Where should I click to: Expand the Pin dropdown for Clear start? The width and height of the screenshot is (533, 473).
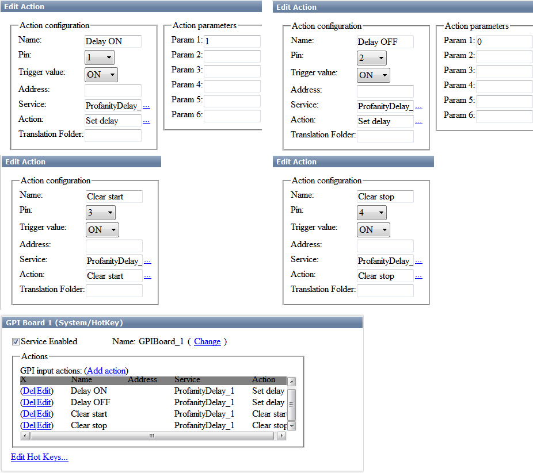point(101,213)
